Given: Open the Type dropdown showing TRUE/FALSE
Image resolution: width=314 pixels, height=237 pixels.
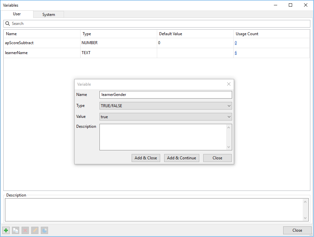Looking at the screenshot, I should pyautogui.click(x=165, y=106).
